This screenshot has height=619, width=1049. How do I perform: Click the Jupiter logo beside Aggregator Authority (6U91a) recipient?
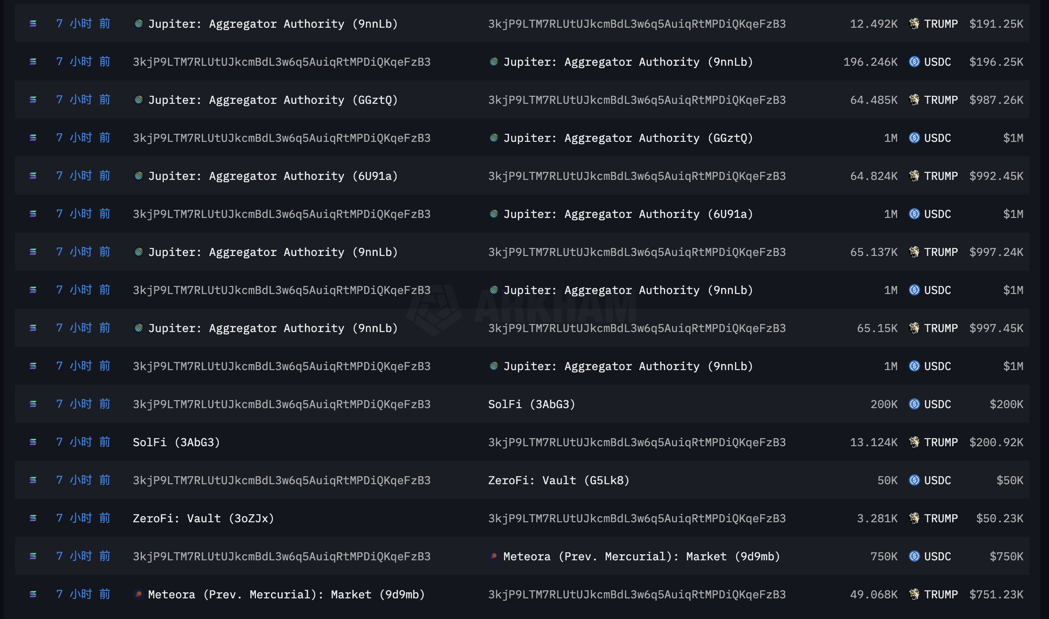[493, 214]
